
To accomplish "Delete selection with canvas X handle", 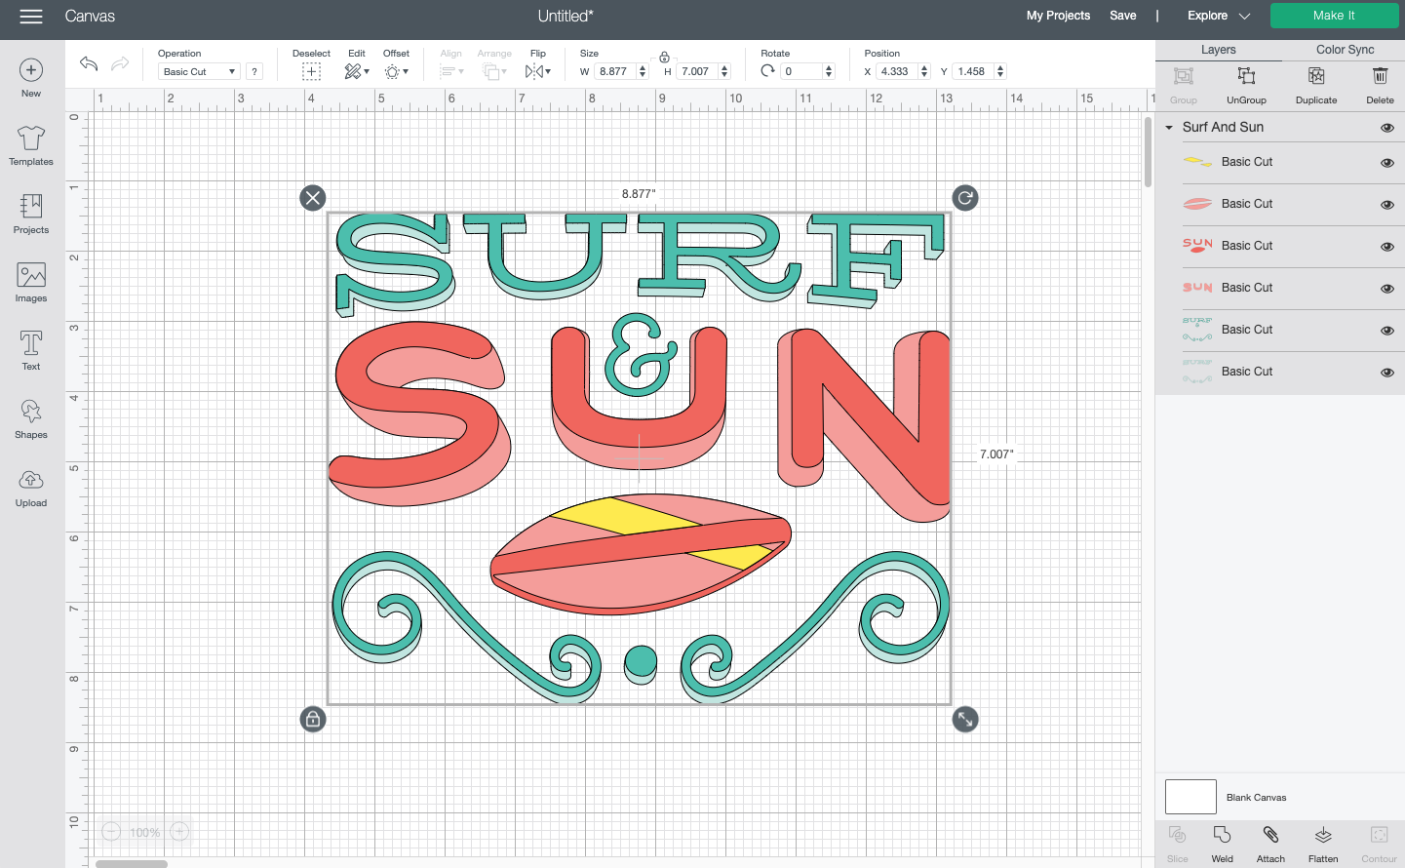I will (312, 198).
